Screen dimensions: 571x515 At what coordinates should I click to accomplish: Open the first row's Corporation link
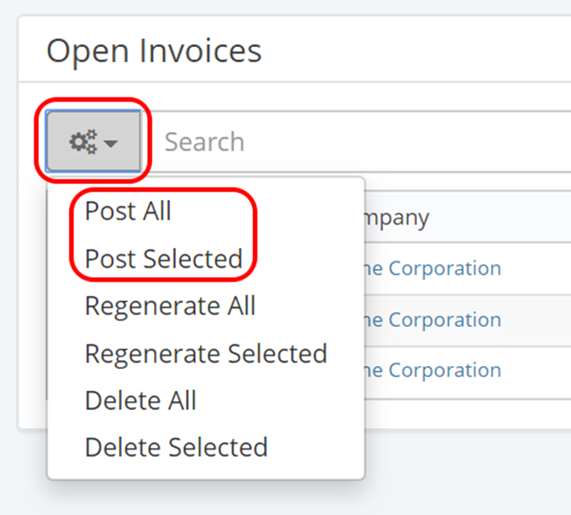[433, 268]
